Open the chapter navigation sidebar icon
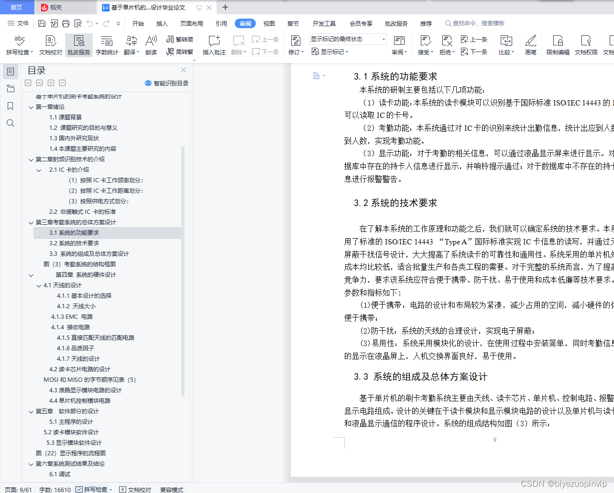Viewport: 614px width, 493px height. tap(11, 89)
